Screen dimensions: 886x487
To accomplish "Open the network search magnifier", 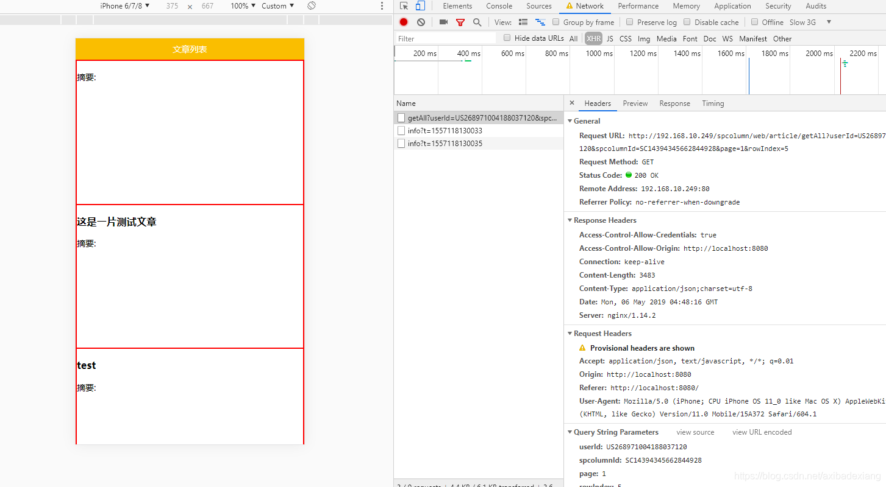I will 477,22.
